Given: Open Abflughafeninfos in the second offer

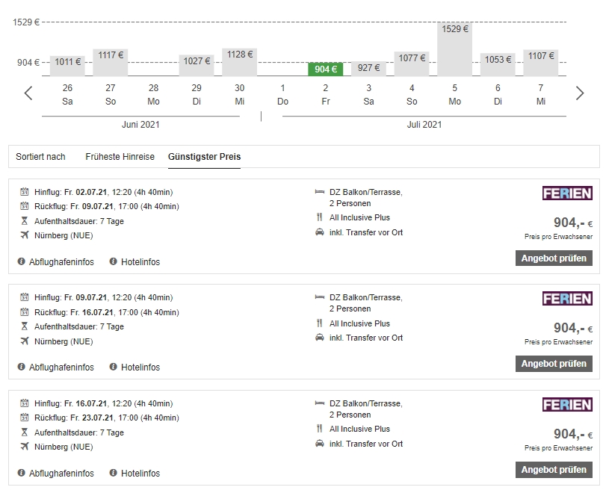Looking at the screenshot, I should click(61, 367).
